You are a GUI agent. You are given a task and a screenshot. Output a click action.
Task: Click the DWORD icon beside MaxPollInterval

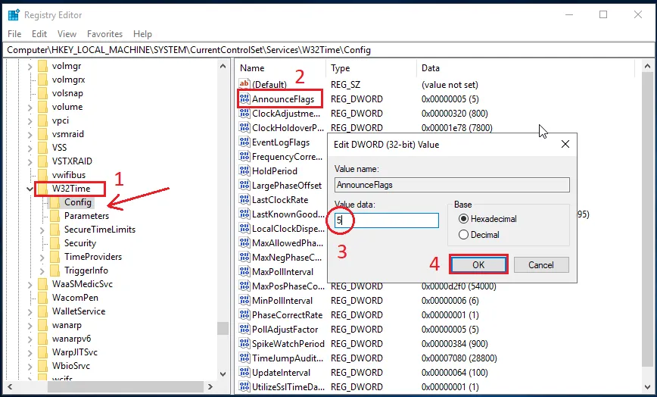click(244, 271)
